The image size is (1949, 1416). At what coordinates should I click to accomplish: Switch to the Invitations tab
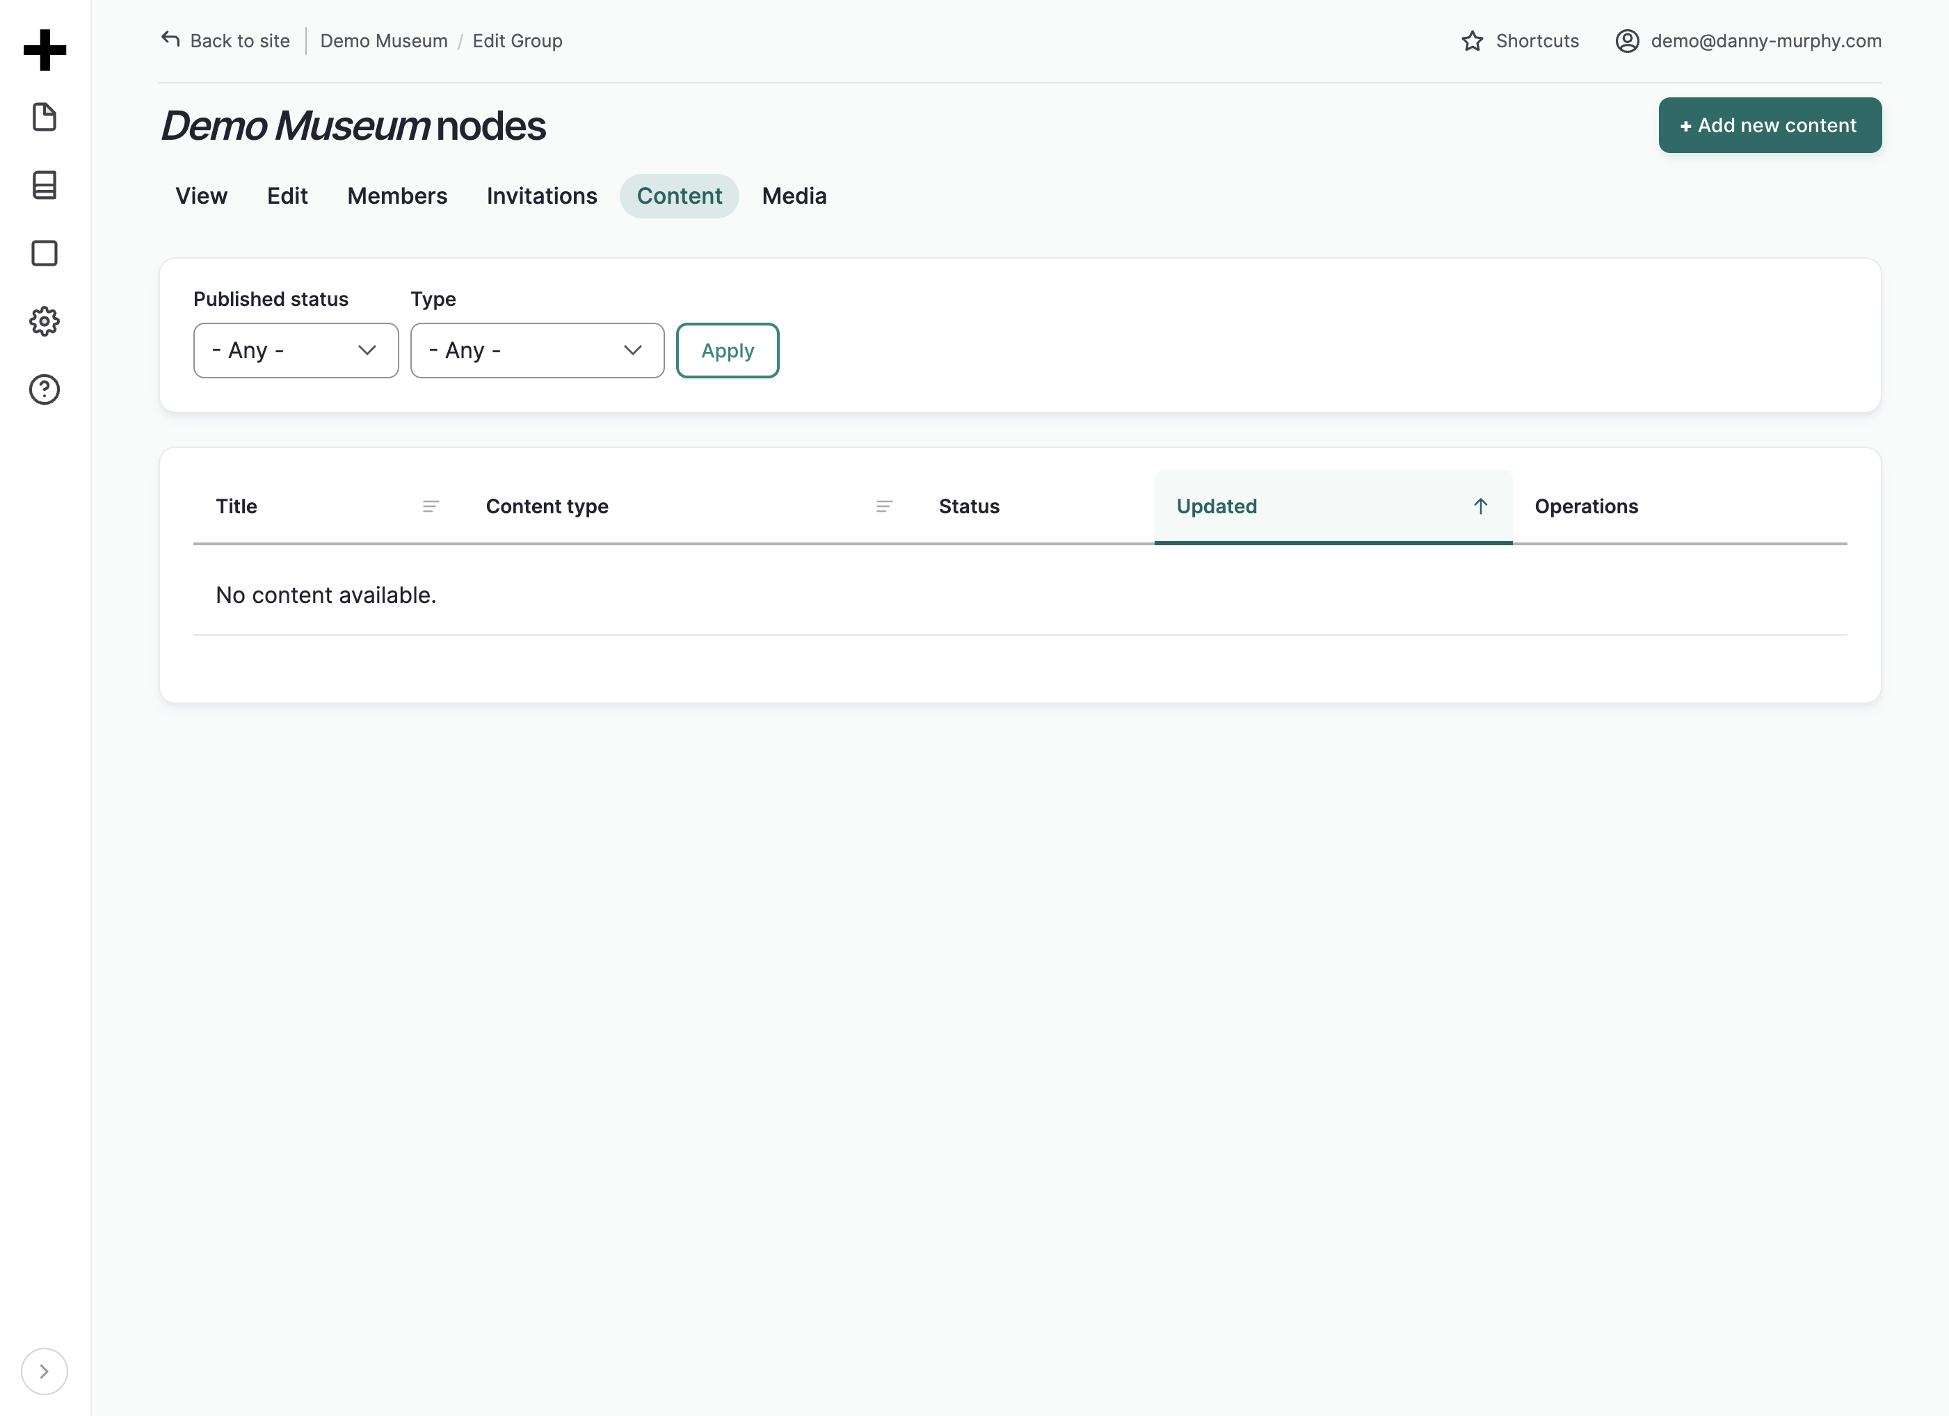point(541,196)
